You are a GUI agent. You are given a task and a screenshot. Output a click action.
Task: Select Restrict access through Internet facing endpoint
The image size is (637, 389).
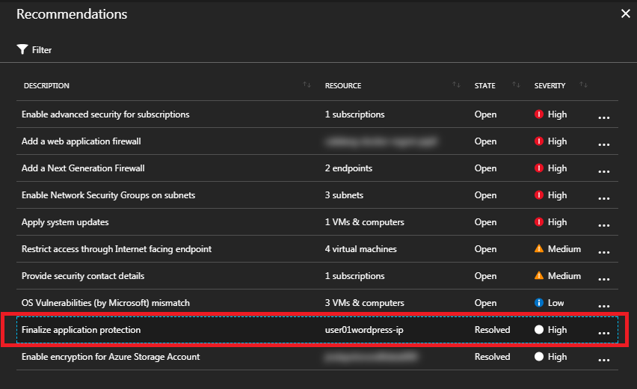click(x=117, y=249)
